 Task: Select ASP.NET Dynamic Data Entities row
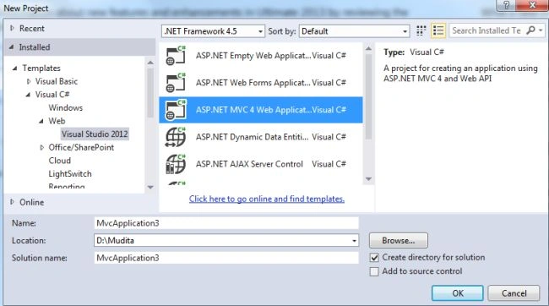[x=261, y=137]
